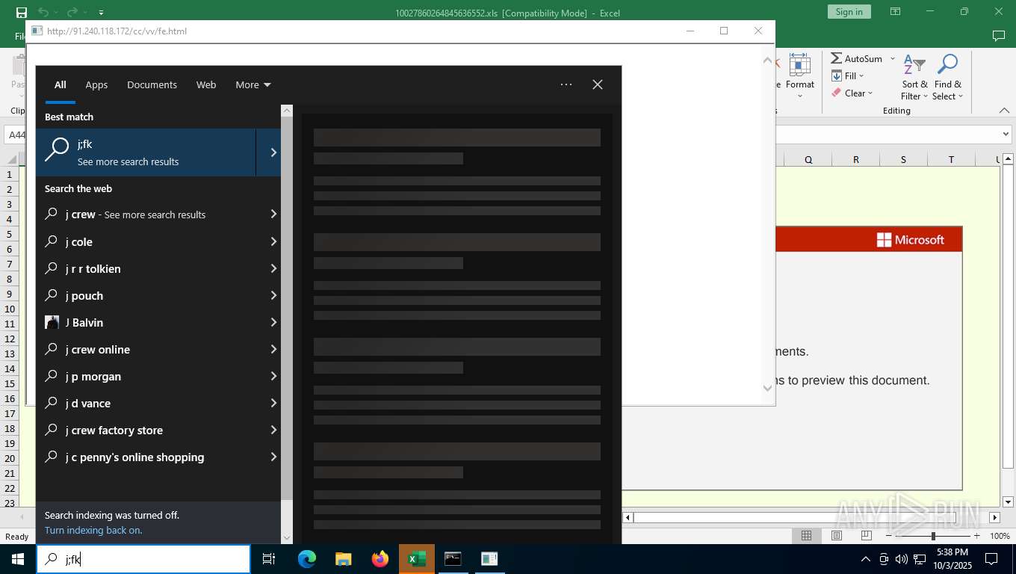This screenshot has width=1016, height=574.
Task: Select the Apps search tab
Action: [x=96, y=85]
